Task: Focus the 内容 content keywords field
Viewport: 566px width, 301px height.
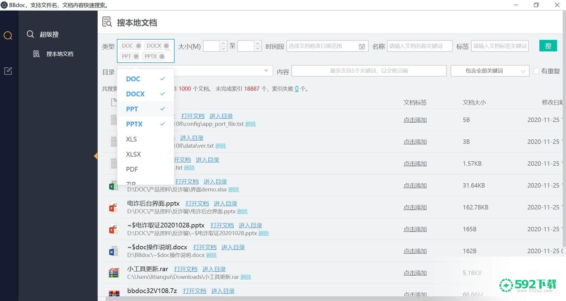Action: (x=369, y=71)
